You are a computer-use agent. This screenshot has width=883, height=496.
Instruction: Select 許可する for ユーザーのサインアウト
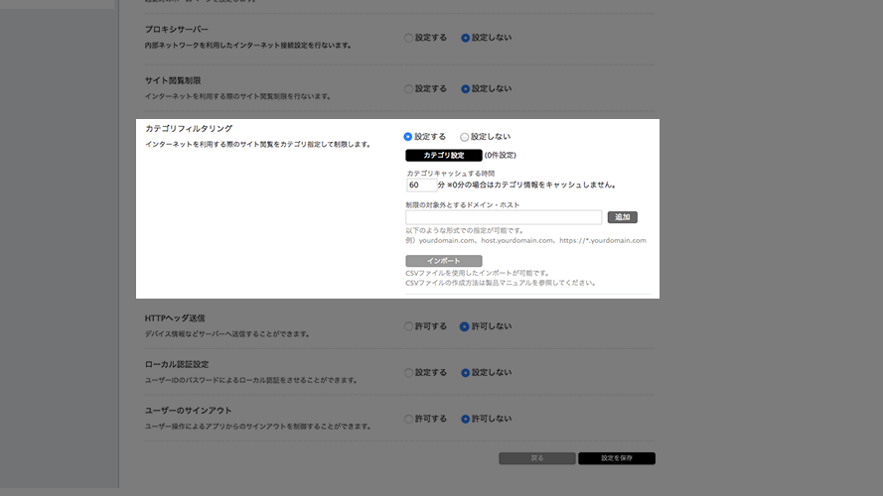(409, 419)
